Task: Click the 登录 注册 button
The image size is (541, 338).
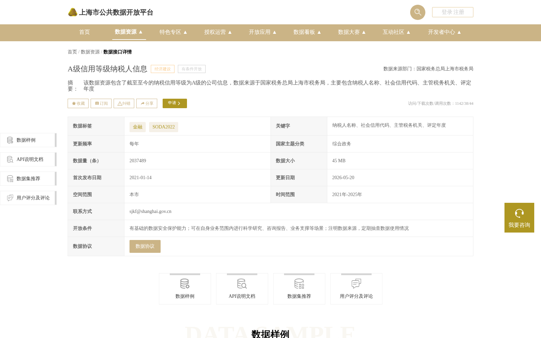Action: coord(453,12)
